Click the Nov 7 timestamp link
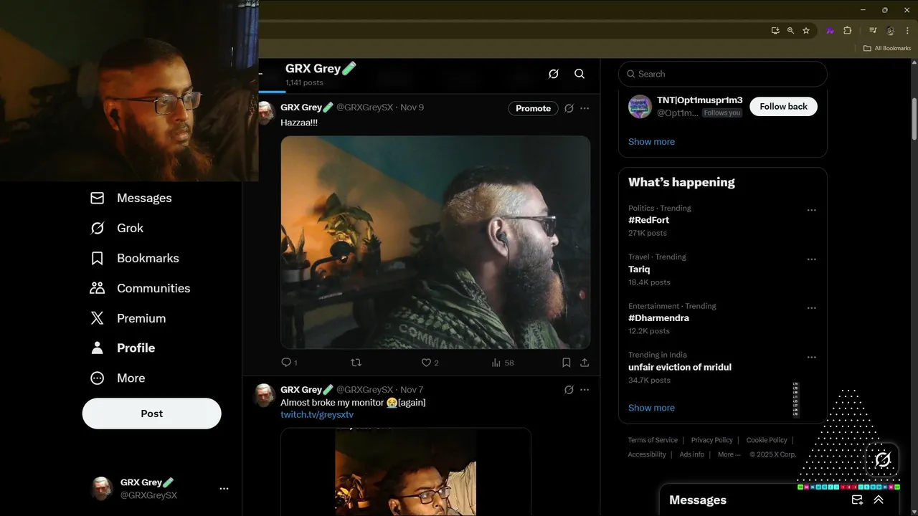The height and width of the screenshot is (516, 918). pos(412,390)
